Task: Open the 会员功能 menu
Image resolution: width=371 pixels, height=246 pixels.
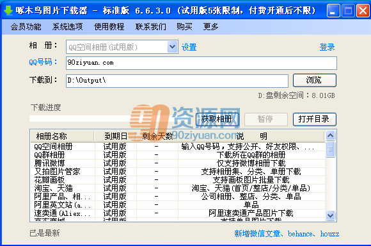Action: [x=26, y=26]
